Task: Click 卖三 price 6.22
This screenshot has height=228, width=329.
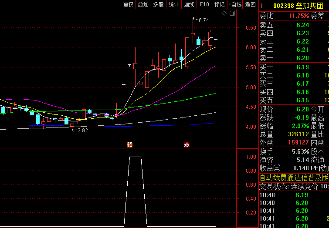Action: [x=303, y=41]
